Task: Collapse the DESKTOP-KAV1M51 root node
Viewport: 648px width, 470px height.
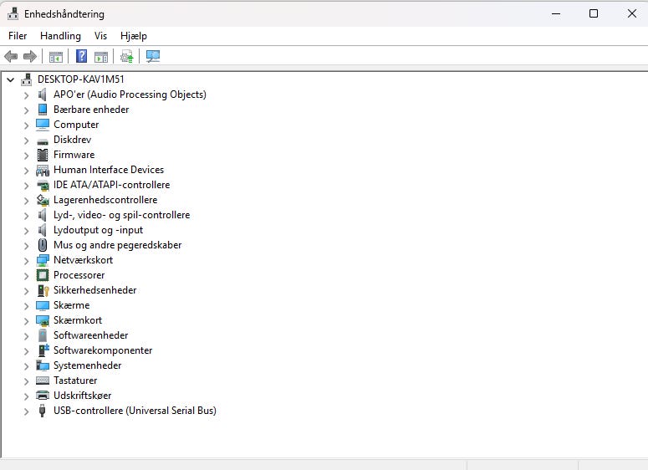Action: 11,79
